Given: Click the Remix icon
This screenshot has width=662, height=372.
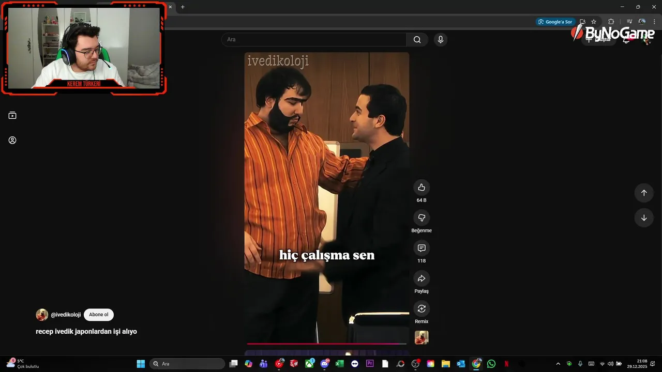Looking at the screenshot, I should click(x=422, y=308).
